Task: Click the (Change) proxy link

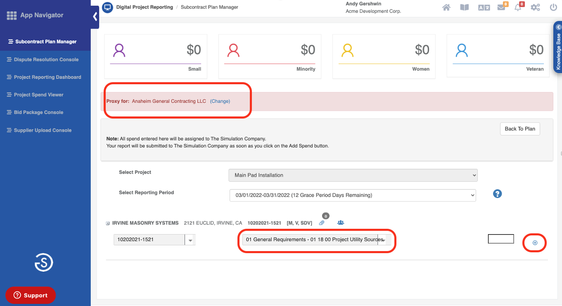Action: tap(220, 101)
